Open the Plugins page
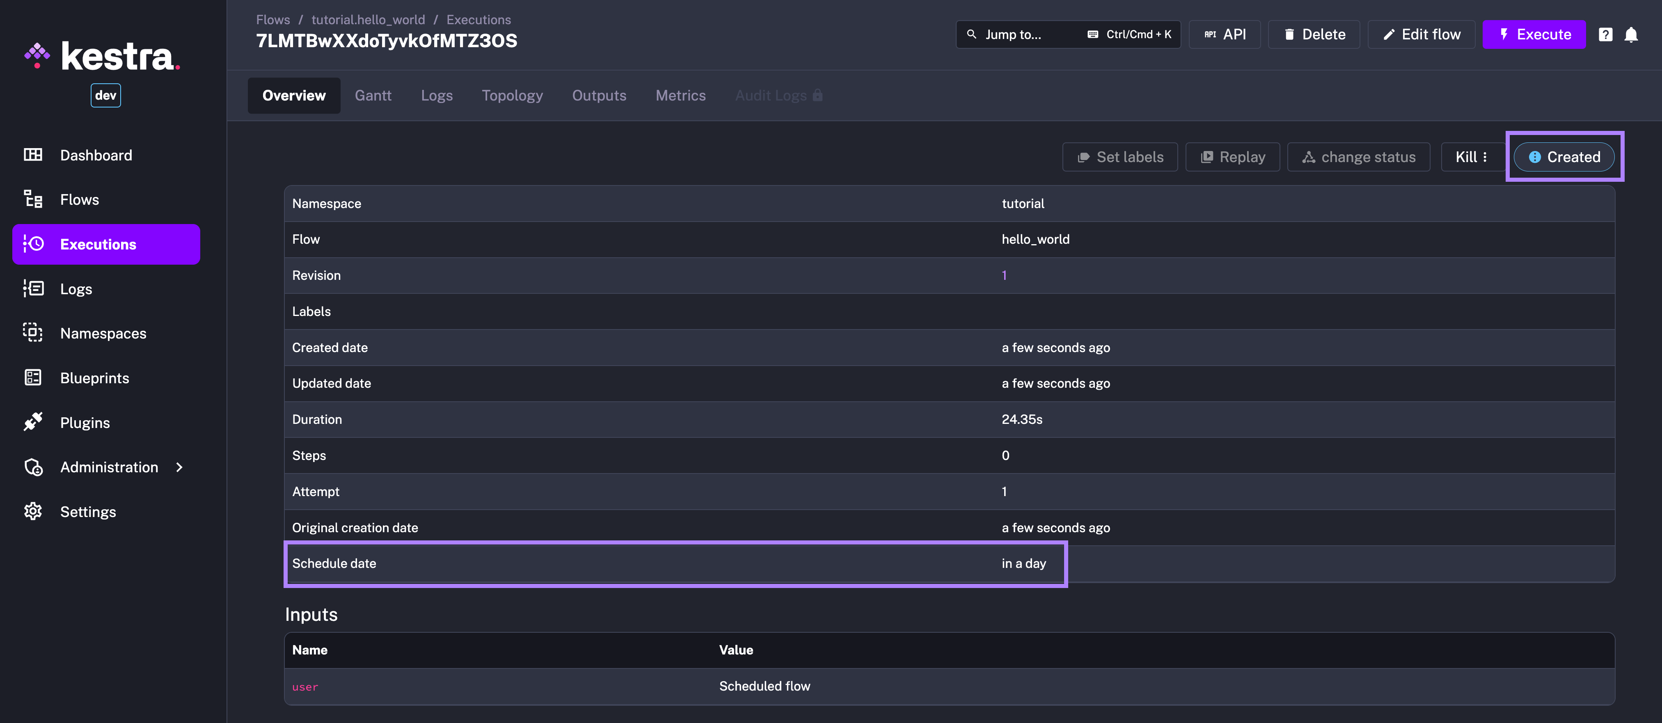The width and height of the screenshot is (1662, 723). (x=85, y=423)
